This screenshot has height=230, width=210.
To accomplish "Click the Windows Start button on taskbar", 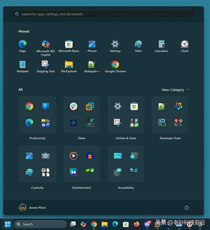I will pyautogui.click(x=7, y=224).
